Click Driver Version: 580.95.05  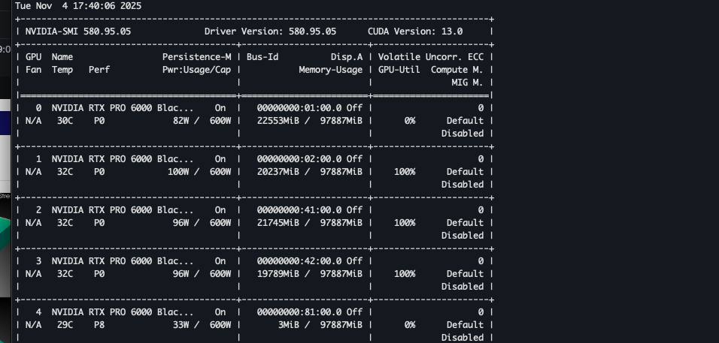(x=270, y=32)
